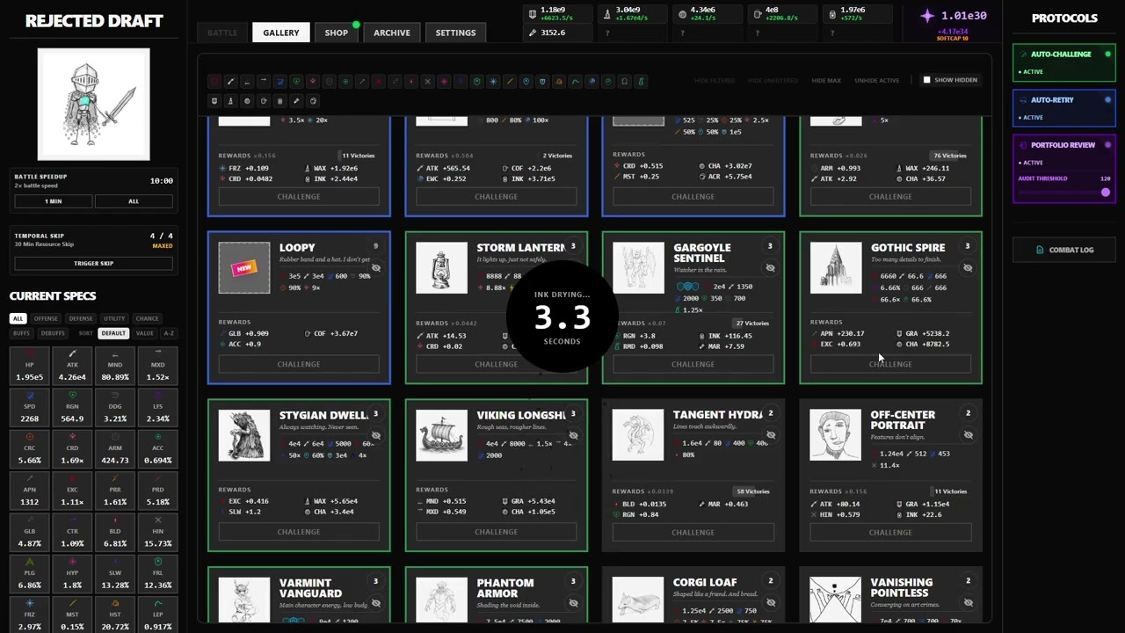Switch to the Battle tab
The width and height of the screenshot is (1125, 633).
pos(222,33)
